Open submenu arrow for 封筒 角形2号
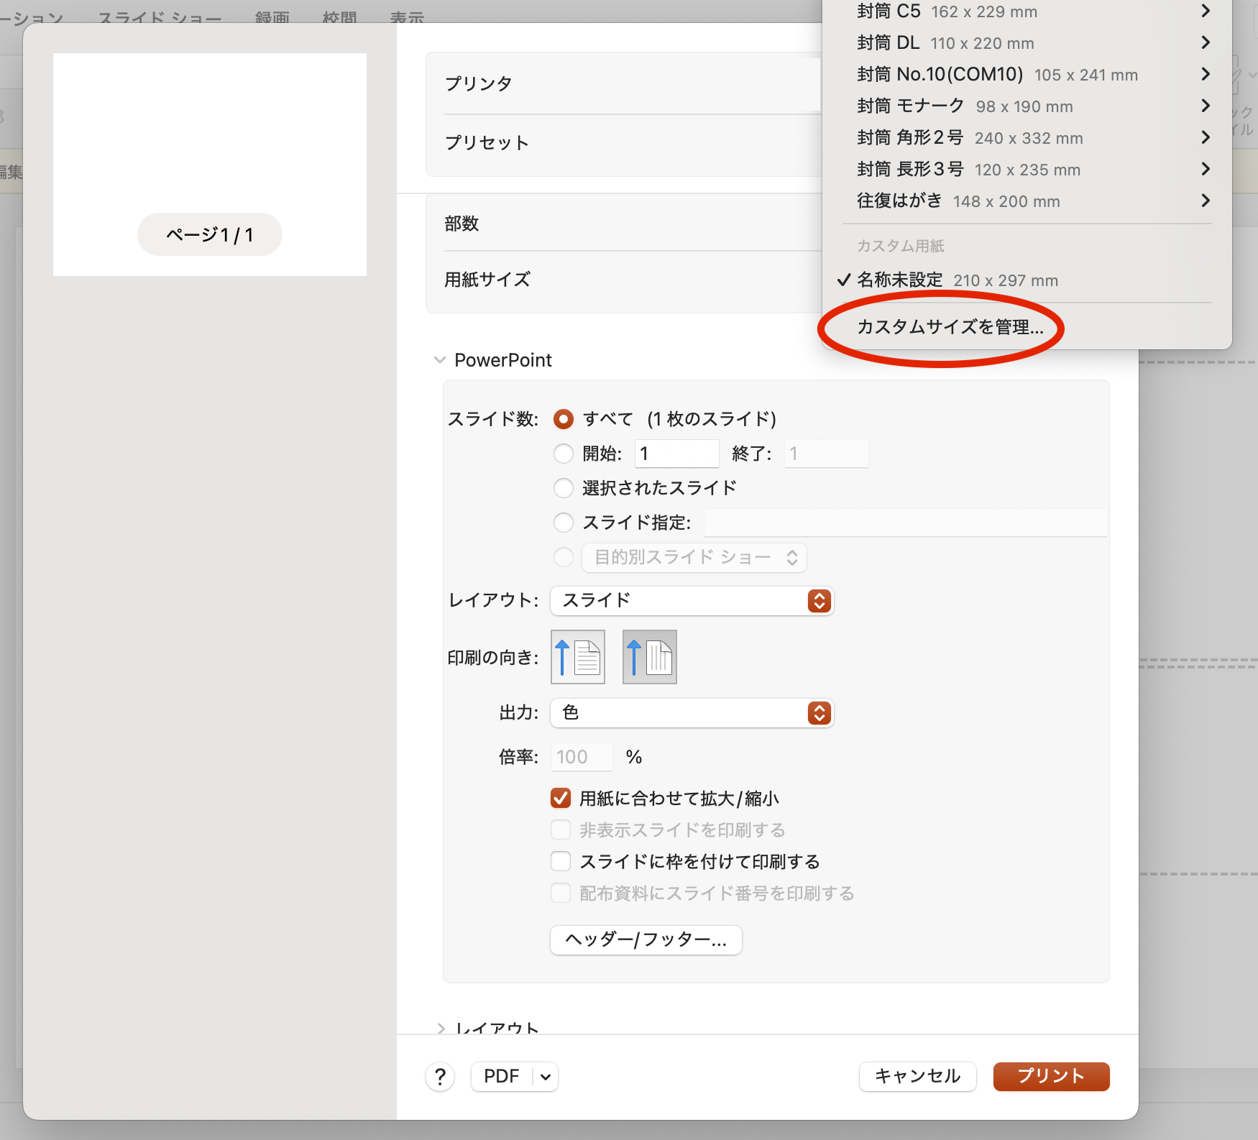Image resolution: width=1258 pixels, height=1140 pixels. (x=1206, y=137)
